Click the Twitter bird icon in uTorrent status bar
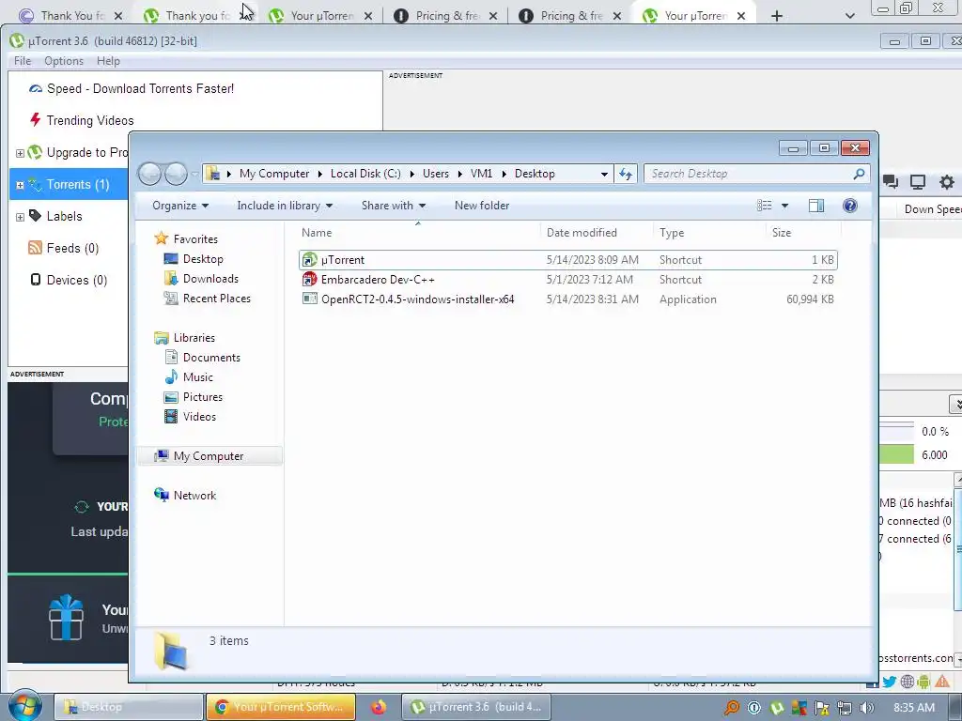Screen dimensions: 962x721 (889, 682)
